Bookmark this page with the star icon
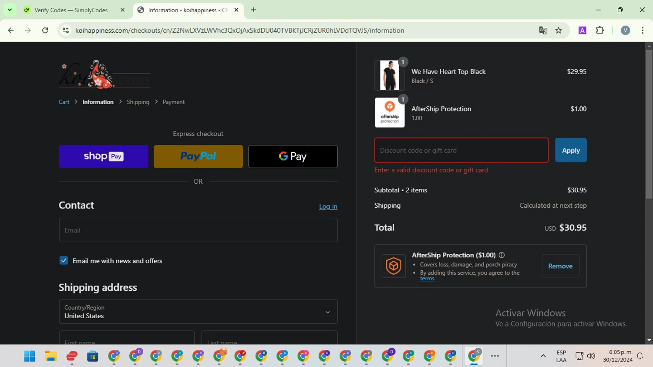Viewport: 653px width, 367px height. pyautogui.click(x=559, y=30)
